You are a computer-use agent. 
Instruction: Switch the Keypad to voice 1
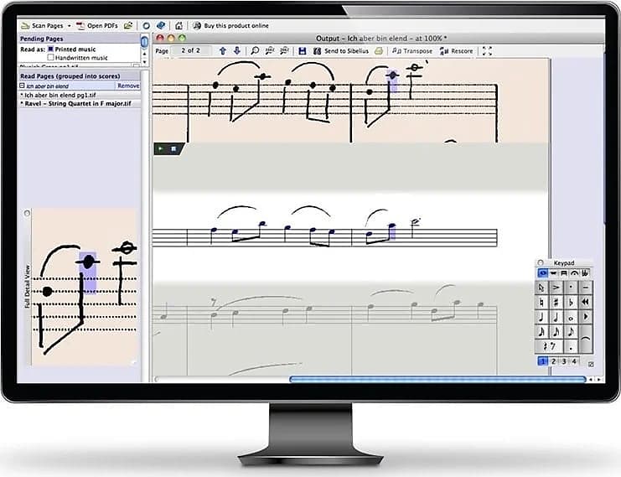[x=542, y=361]
